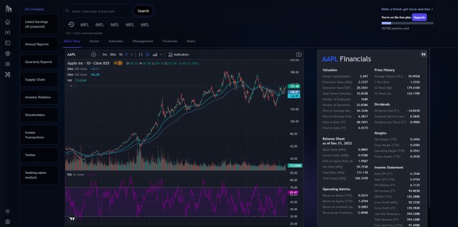Open Quarterly Reports
The image size is (458, 227).
tap(39, 62)
